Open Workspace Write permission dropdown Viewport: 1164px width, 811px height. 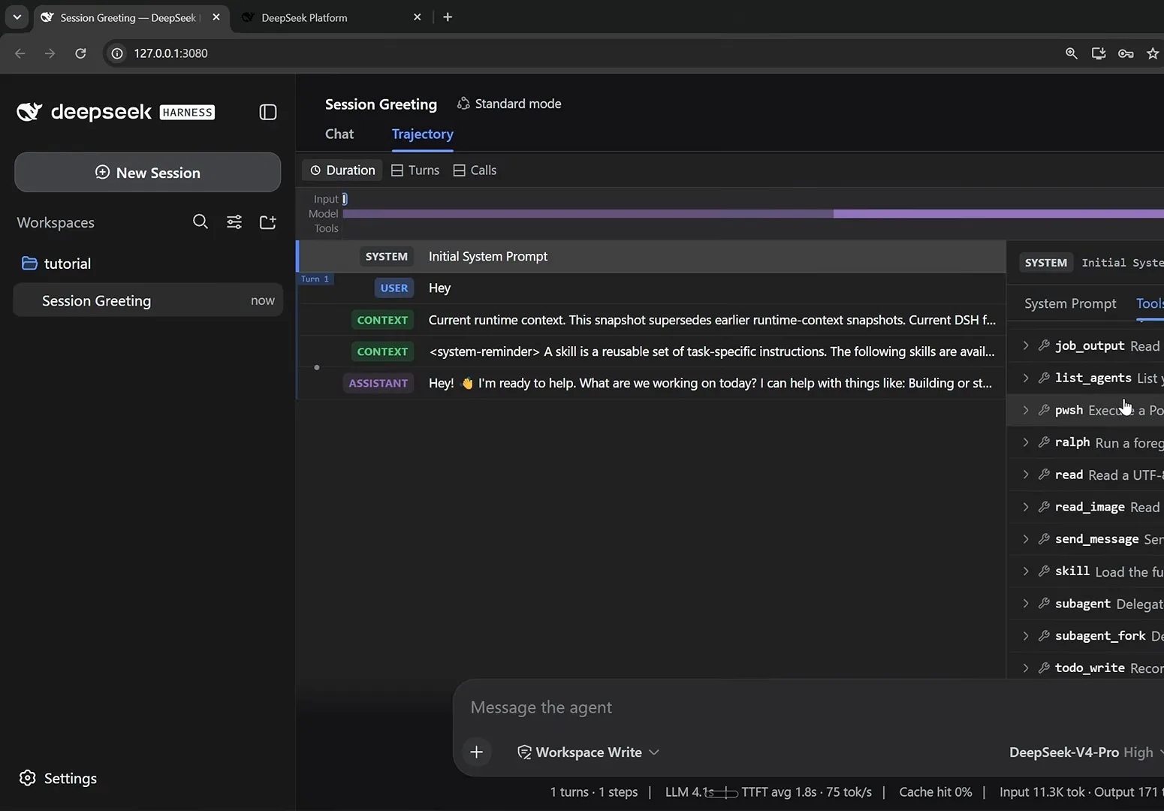589,752
